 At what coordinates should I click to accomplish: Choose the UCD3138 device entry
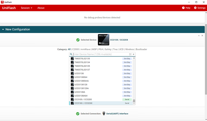[x=79, y=74]
